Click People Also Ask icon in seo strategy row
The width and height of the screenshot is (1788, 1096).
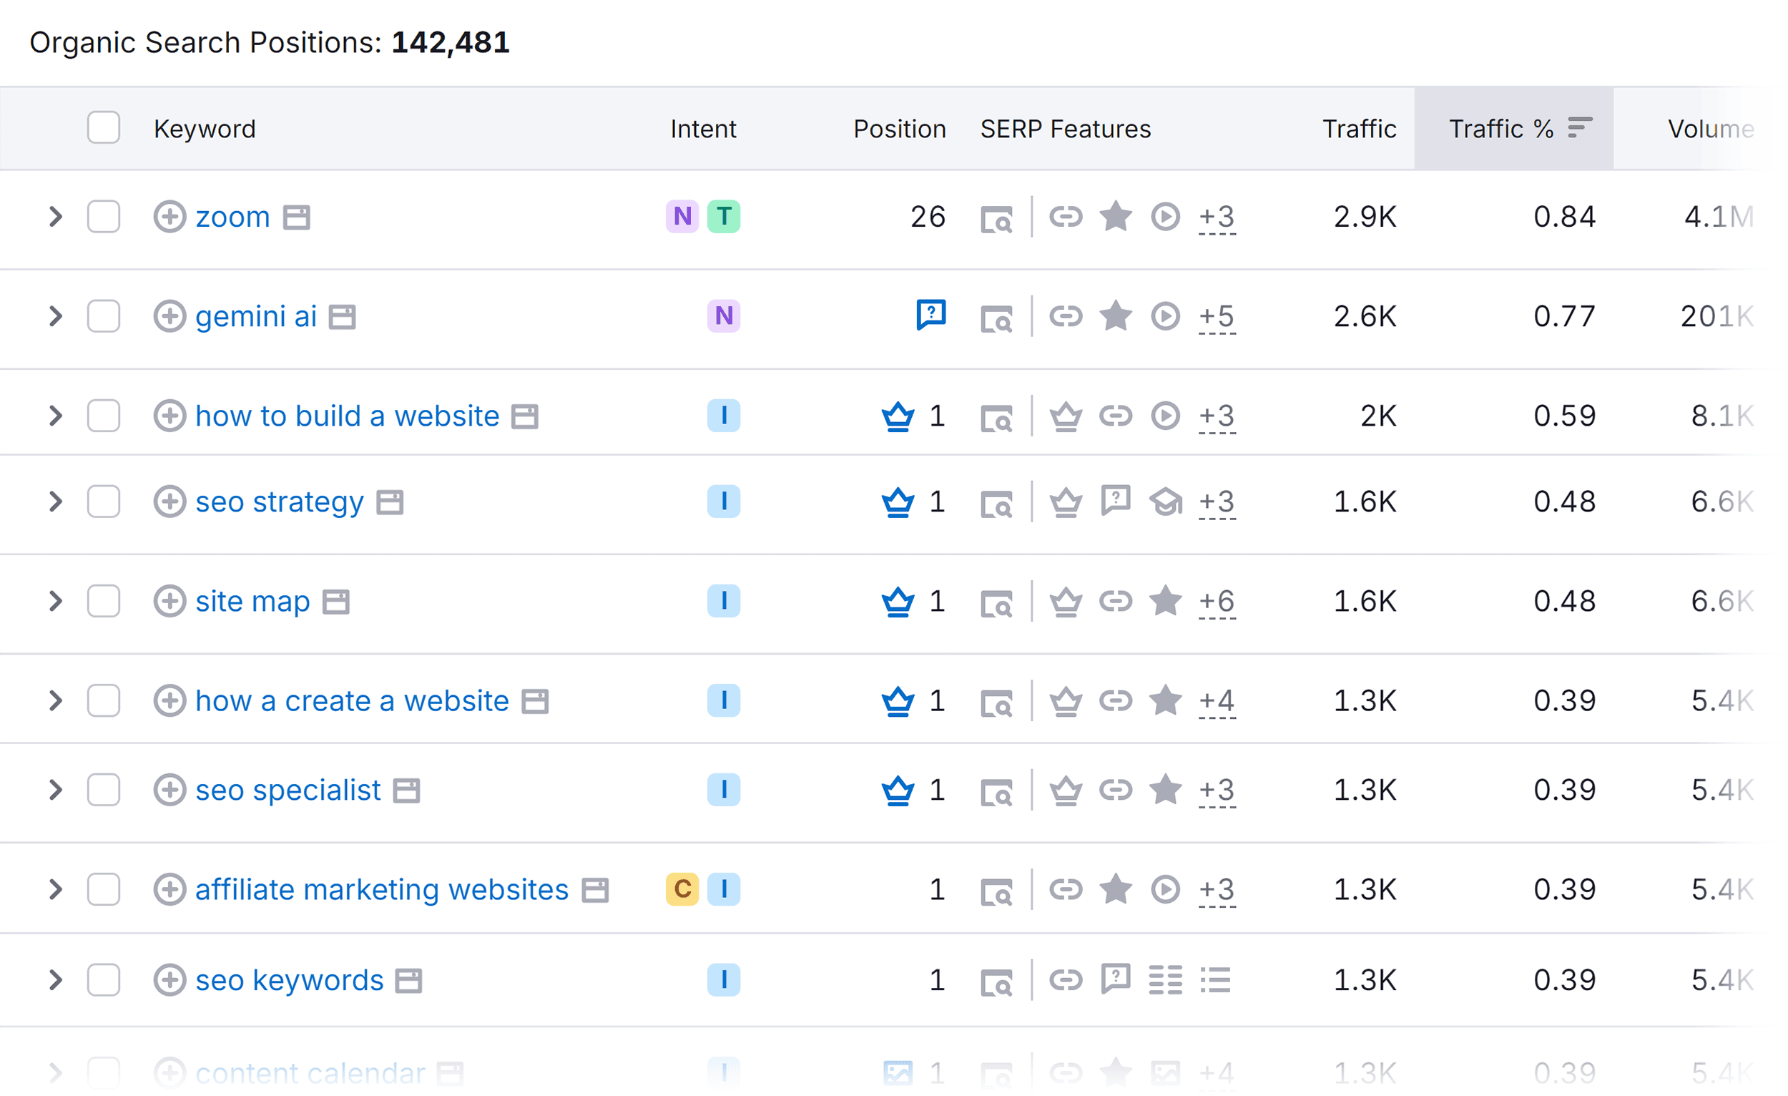coord(1115,501)
